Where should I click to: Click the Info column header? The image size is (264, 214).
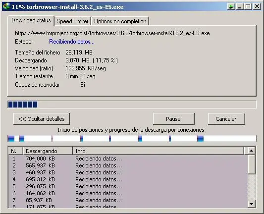click(x=158, y=151)
